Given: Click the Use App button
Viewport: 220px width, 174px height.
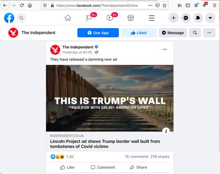Looking at the screenshot, I should point(98,33).
